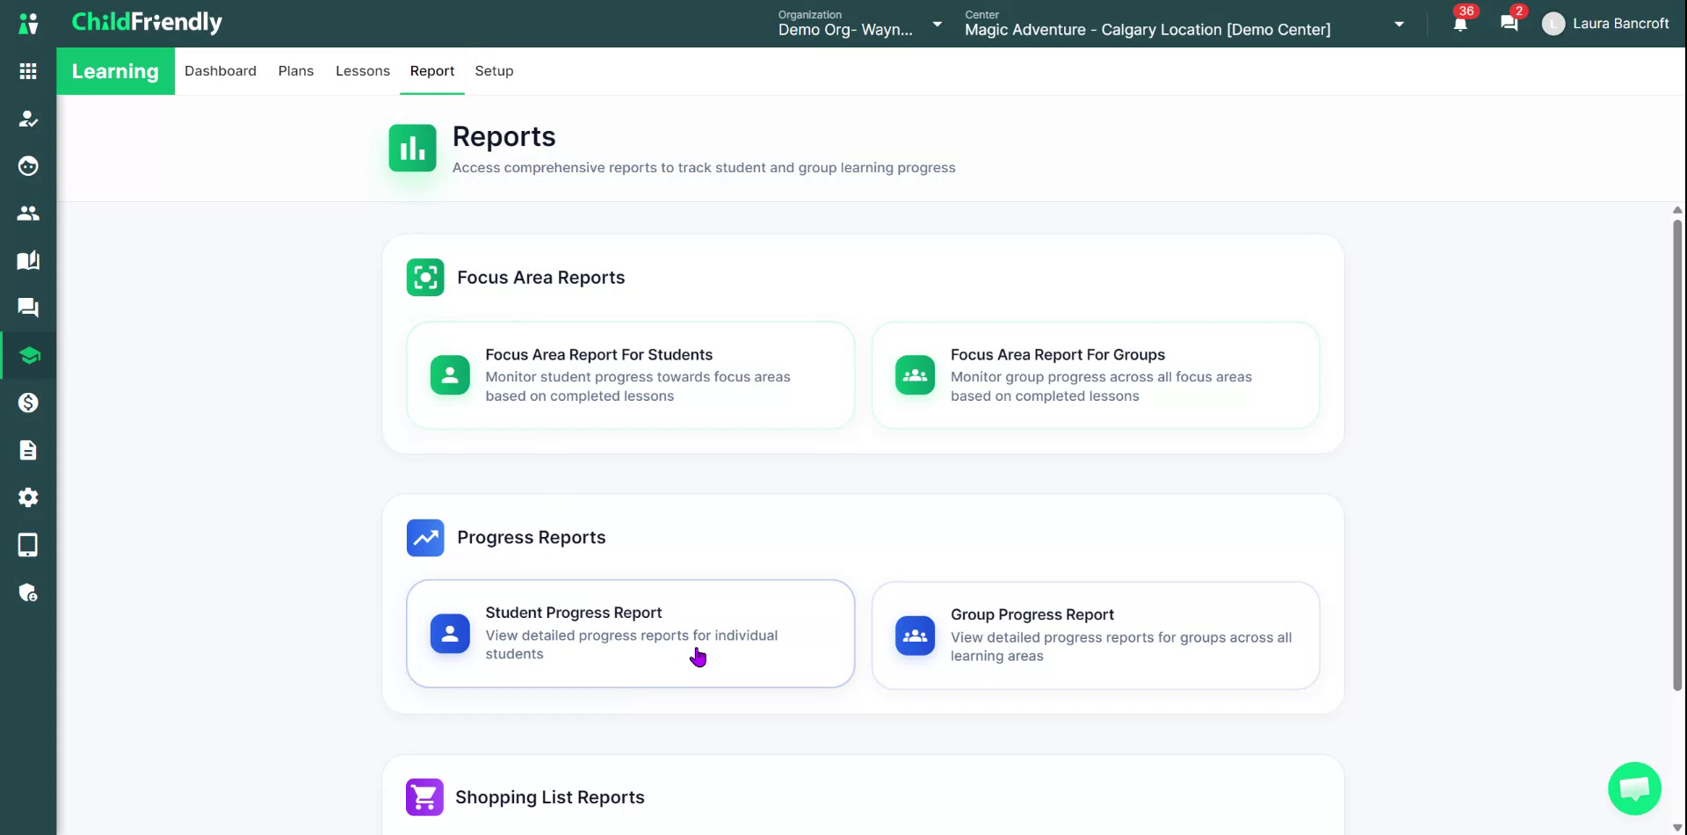The height and width of the screenshot is (835, 1687).
Task: Click the Student Progress Report person icon
Action: point(450,634)
